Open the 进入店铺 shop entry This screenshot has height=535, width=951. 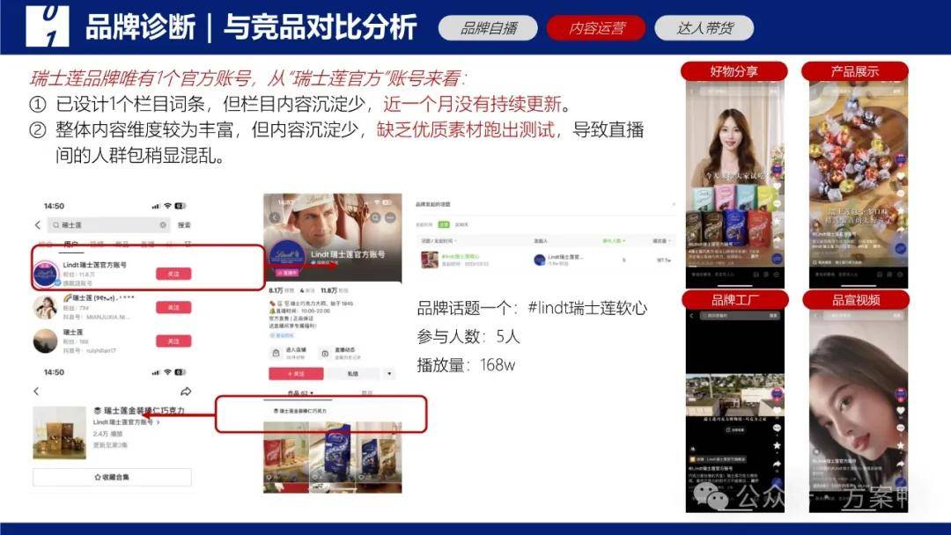[x=289, y=353]
